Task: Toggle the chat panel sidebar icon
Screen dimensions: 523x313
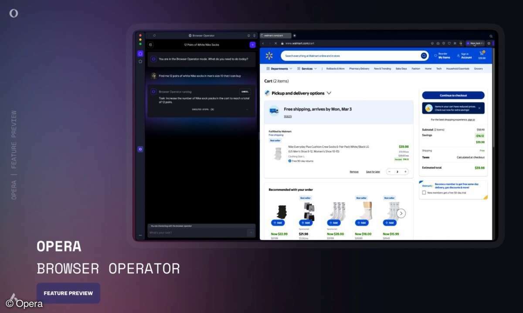Action: click(150, 45)
